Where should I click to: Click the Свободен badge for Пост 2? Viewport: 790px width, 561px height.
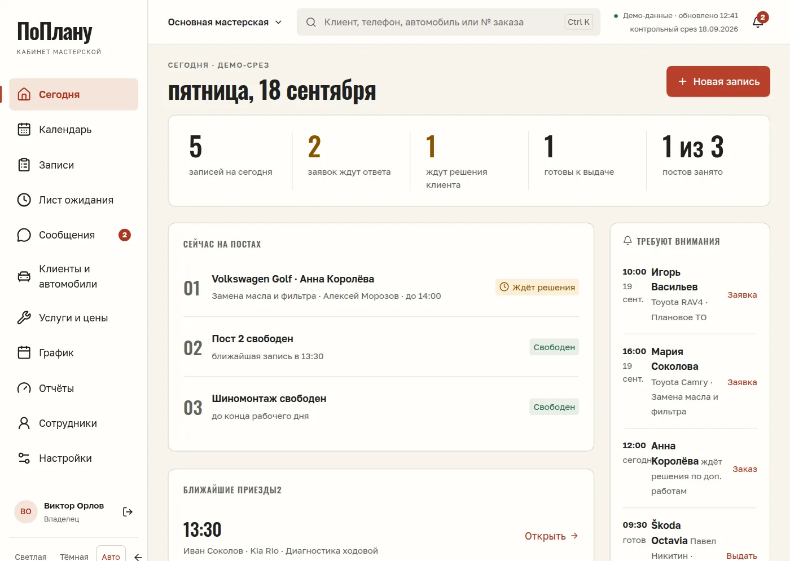554,347
